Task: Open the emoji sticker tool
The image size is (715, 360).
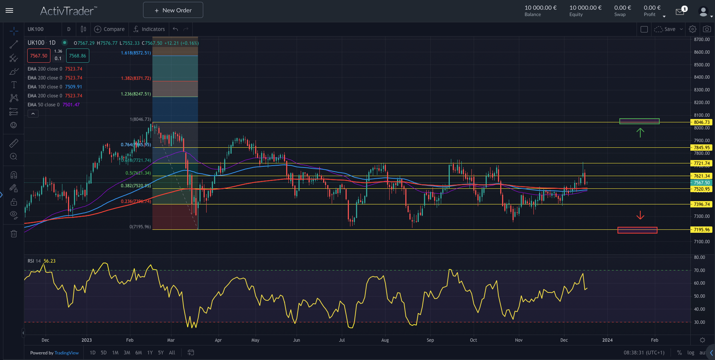Action: coord(14,125)
